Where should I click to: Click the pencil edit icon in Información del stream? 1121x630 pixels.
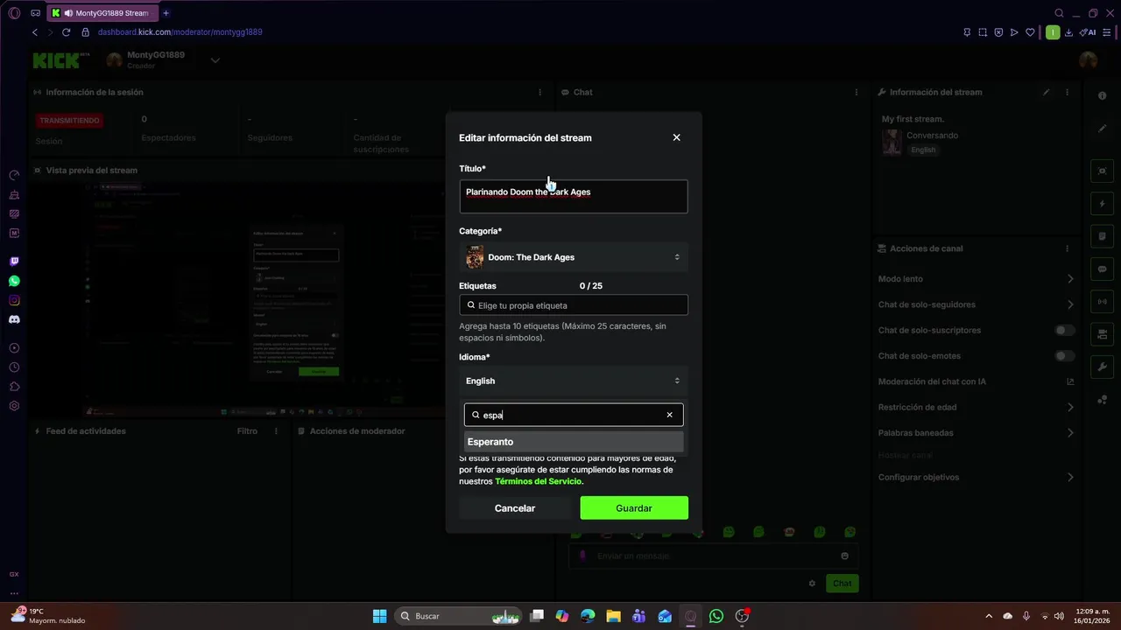(1046, 92)
